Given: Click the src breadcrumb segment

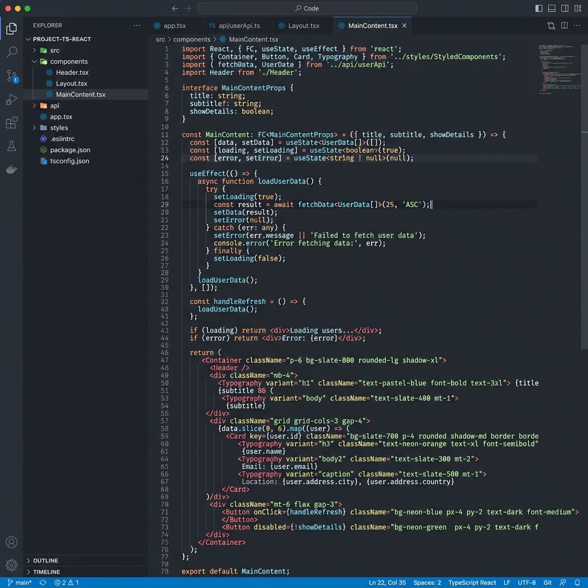Looking at the screenshot, I should (x=160, y=40).
